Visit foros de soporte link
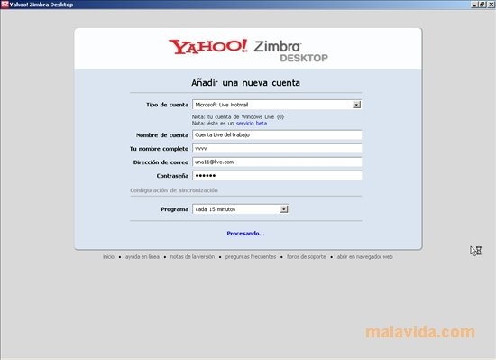 (x=307, y=257)
